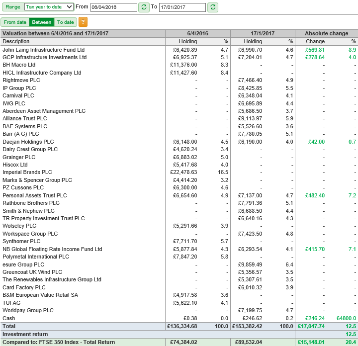
Task: Click the benchmark change value £15,148.01
Action: [311, 342]
